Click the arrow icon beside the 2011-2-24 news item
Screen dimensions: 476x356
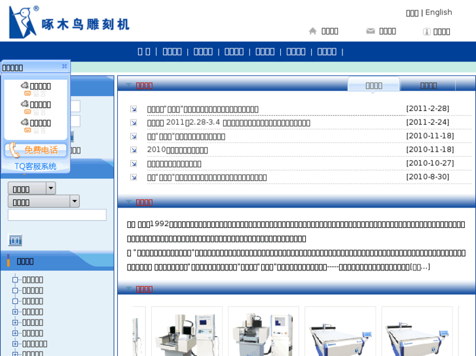tap(134, 123)
